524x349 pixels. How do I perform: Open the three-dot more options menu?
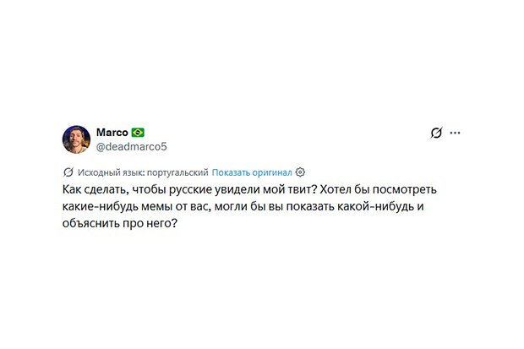[x=456, y=134]
